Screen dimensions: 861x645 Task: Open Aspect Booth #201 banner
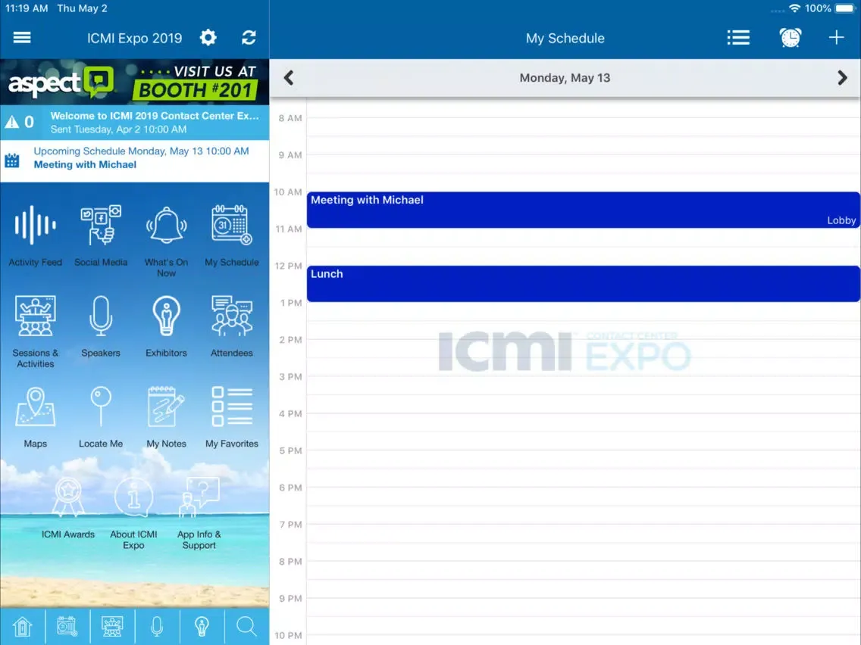point(135,82)
